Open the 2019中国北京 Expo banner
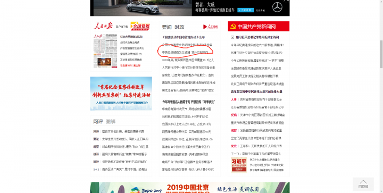 (190, 187)
